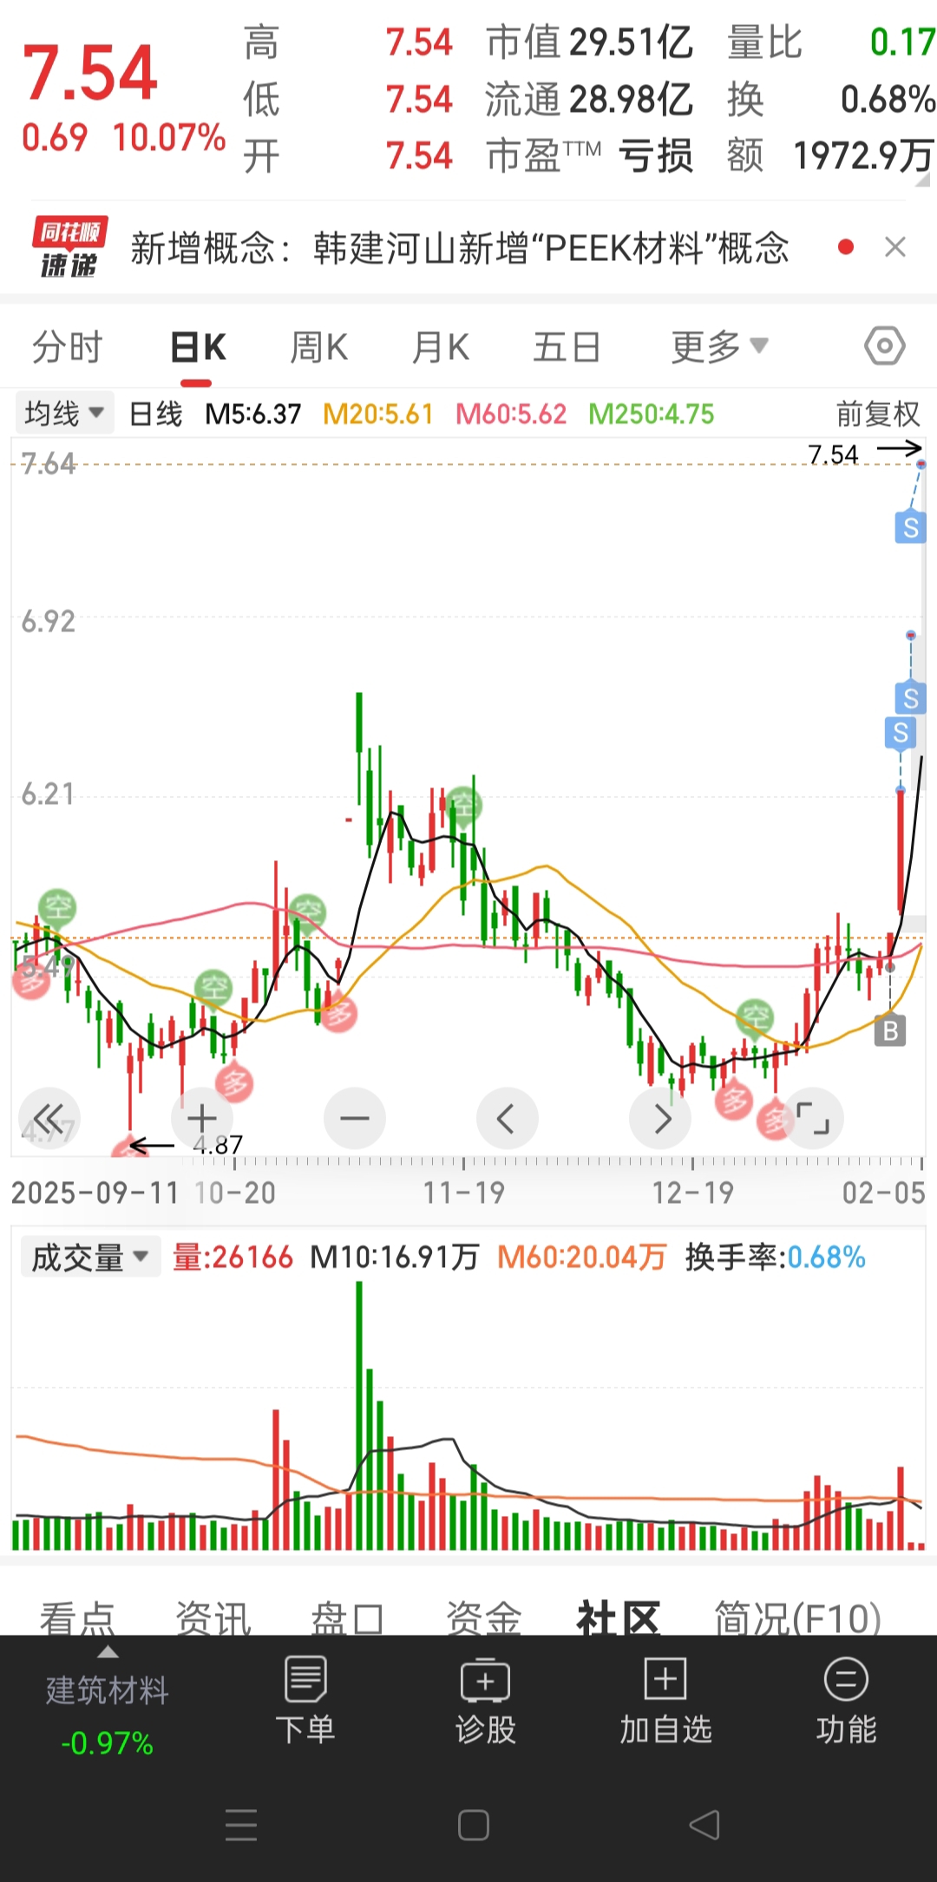Tap red notification dot in banner
This screenshot has width=937, height=1882.
[846, 248]
